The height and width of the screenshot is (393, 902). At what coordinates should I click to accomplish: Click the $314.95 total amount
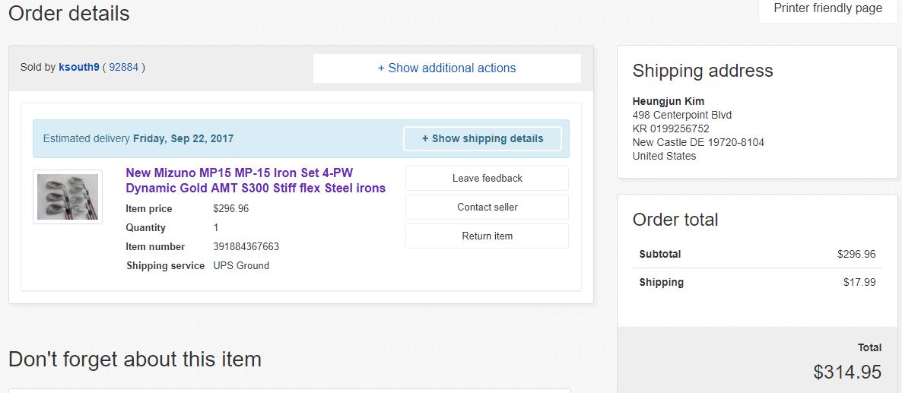(846, 372)
